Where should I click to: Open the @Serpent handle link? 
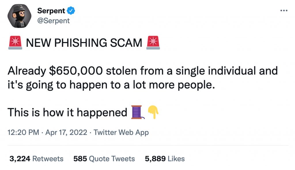click(x=53, y=21)
